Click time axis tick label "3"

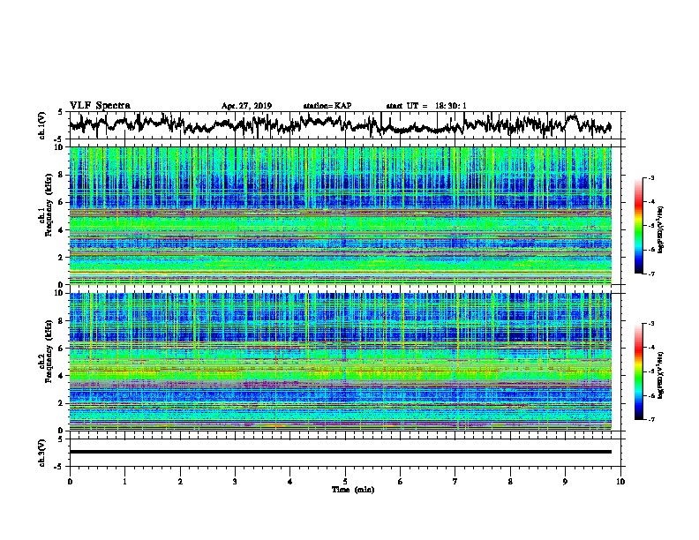pyautogui.click(x=235, y=482)
